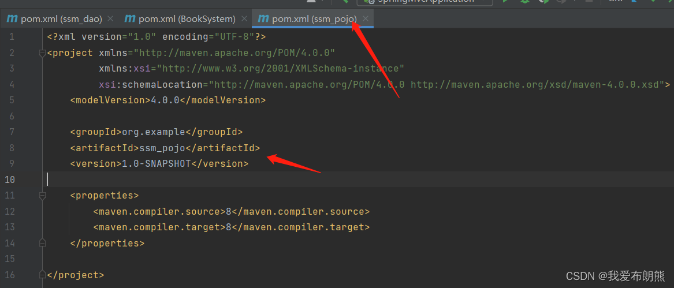Viewport: 674px width, 288px height.
Task: Close the pom.xml (ssm_dao) tab
Action: [x=110, y=19]
